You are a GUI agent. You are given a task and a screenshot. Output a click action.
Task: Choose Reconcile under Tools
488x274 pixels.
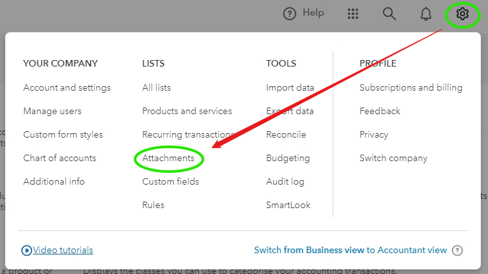(286, 134)
